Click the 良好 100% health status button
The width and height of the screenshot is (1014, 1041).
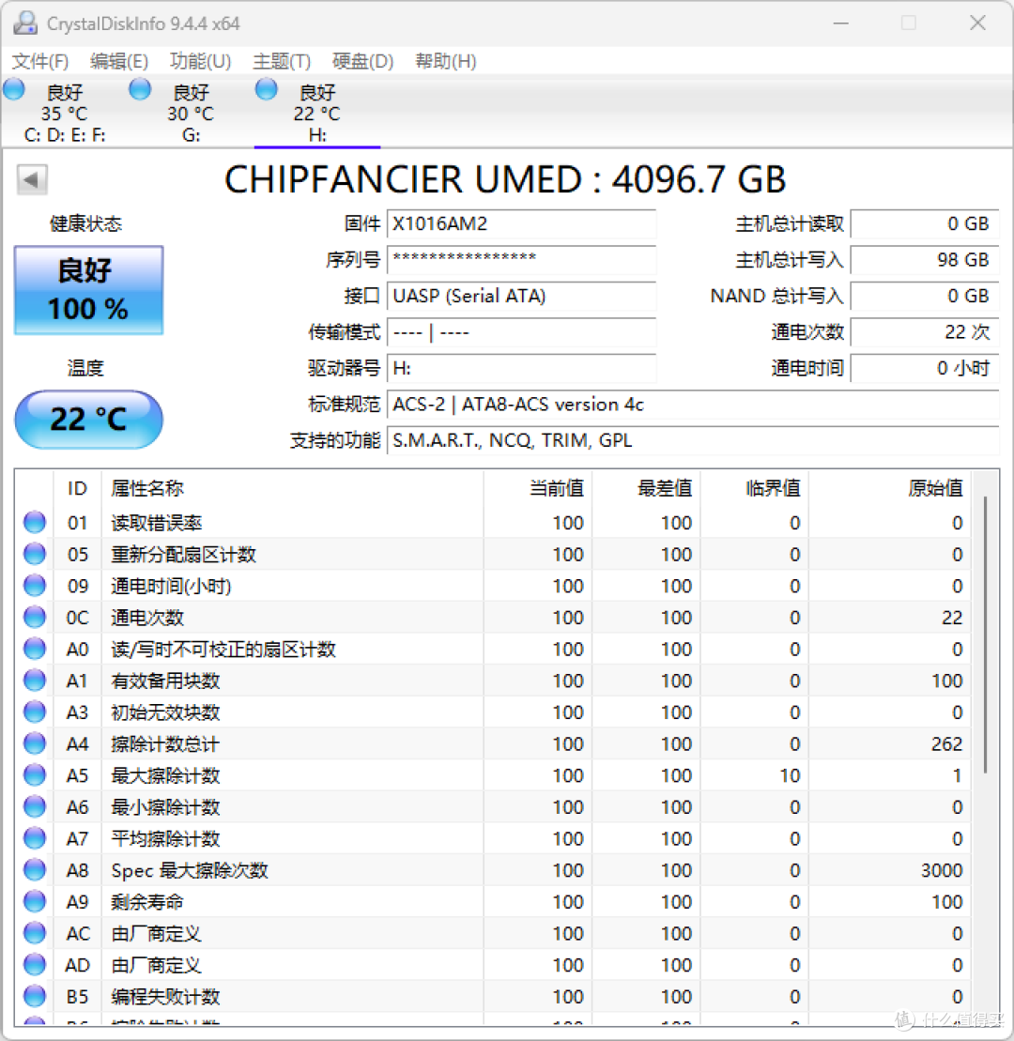[87, 289]
